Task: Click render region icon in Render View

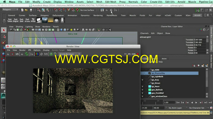Action: pos(12,54)
